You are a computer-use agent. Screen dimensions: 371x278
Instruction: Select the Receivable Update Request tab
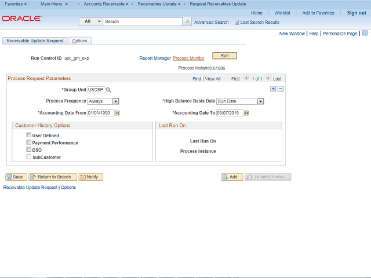pyautogui.click(x=35, y=41)
